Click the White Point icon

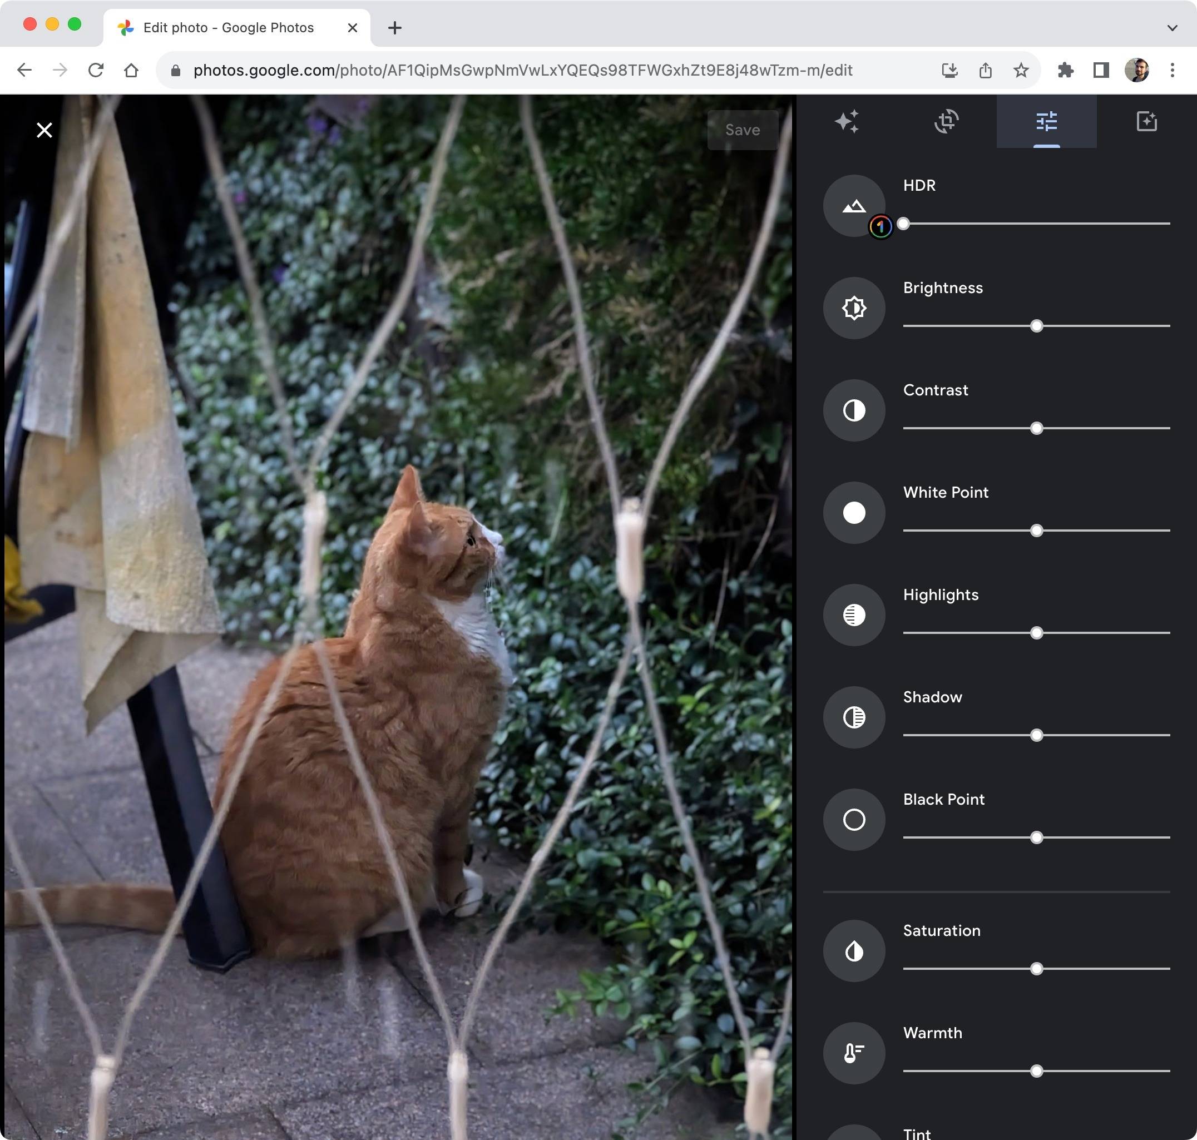(x=853, y=512)
